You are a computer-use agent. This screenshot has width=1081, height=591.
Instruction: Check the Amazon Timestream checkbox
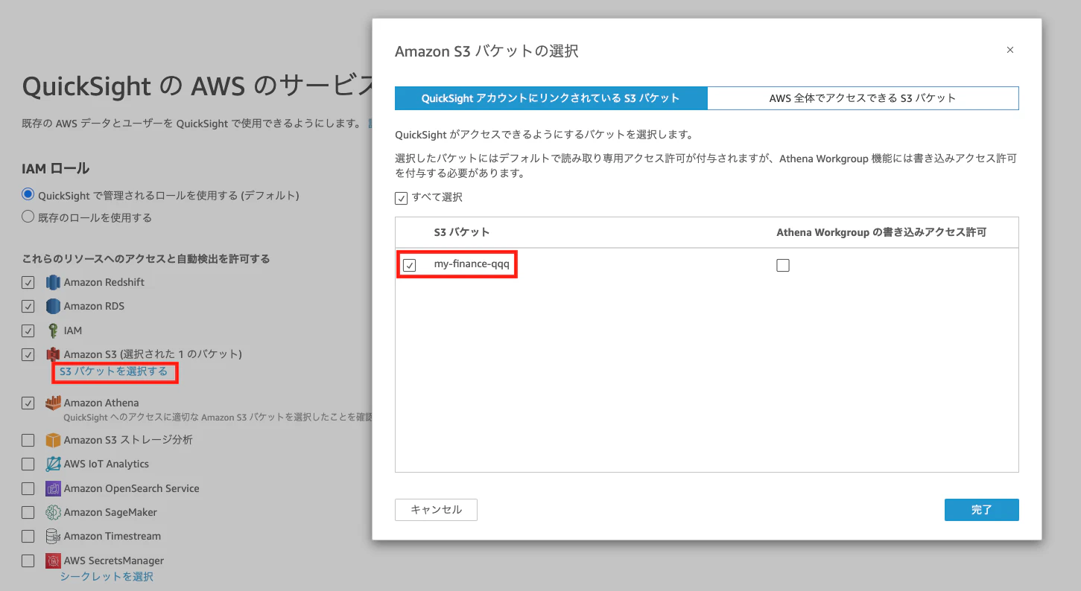click(x=28, y=536)
